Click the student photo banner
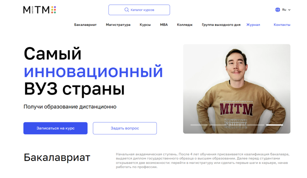The width and height of the screenshot is (307, 178). pos(237,89)
